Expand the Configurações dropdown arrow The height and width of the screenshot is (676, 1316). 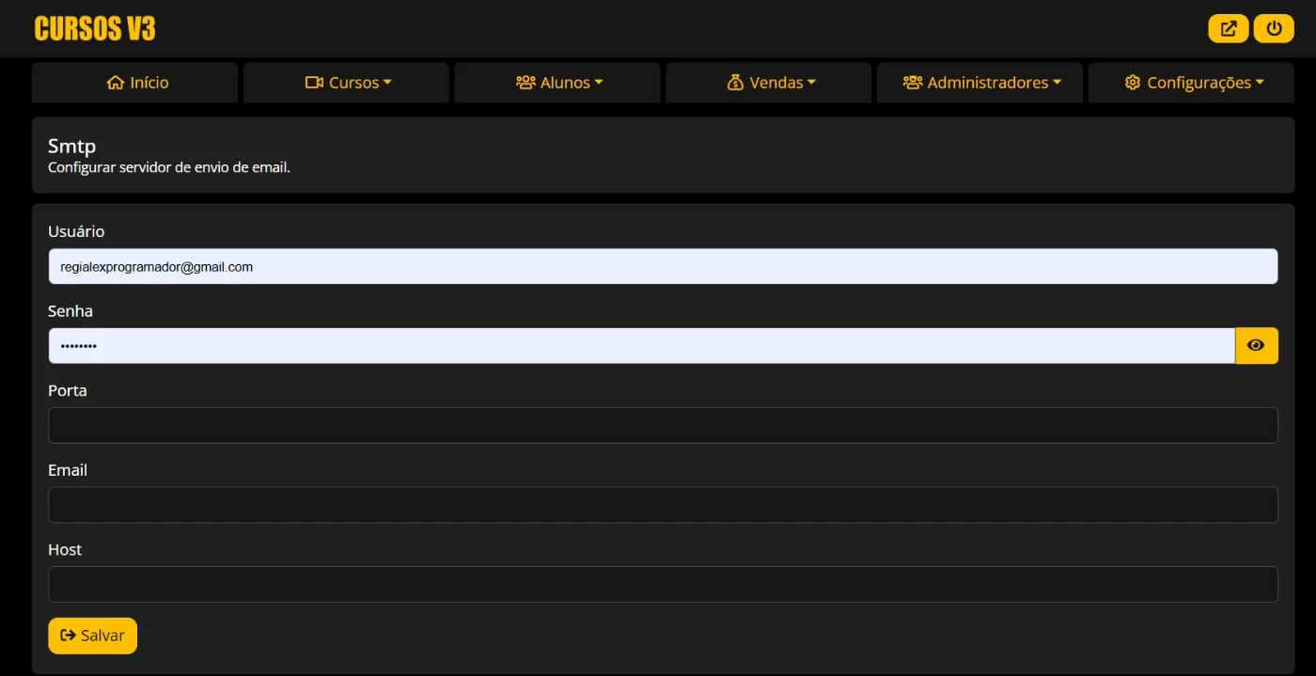click(1260, 83)
